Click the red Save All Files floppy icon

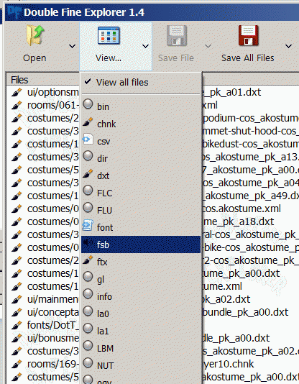(x=249, y=35)
